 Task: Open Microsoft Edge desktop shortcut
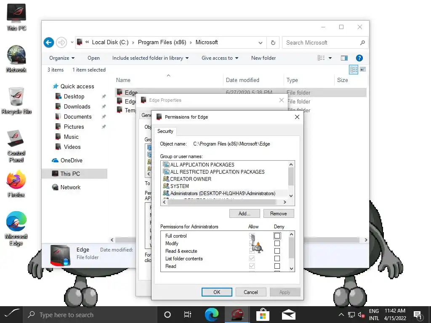[16, 228]
